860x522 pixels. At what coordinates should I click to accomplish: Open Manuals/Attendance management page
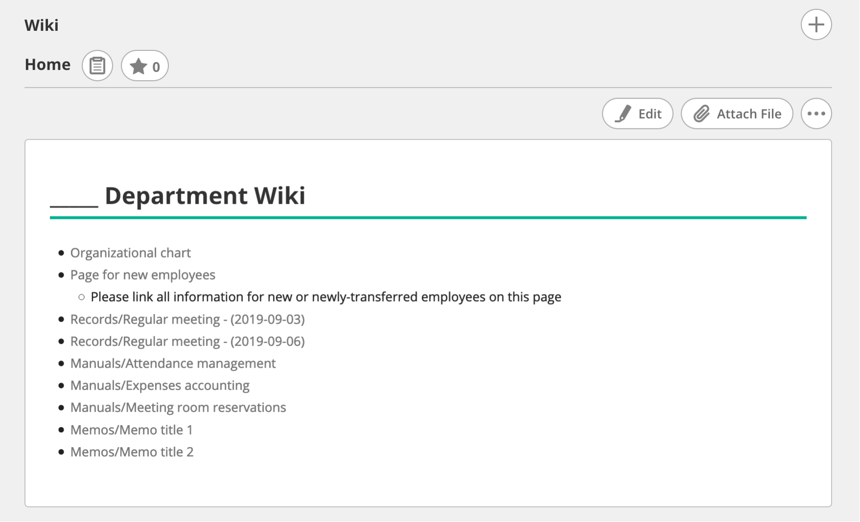(173, 363)
